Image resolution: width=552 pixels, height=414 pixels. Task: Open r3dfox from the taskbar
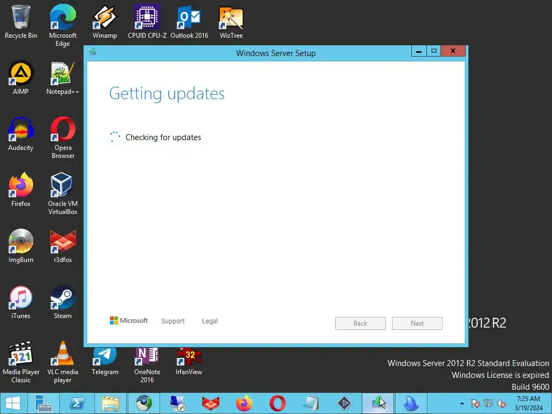[211, 403]
